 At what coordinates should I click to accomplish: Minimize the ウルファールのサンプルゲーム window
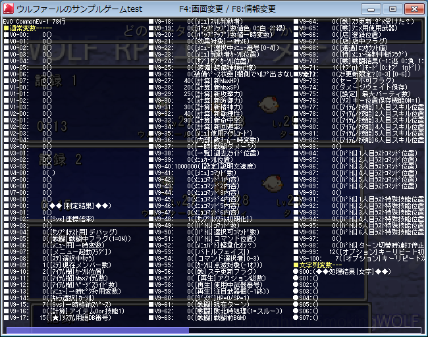[x=371, y=9]
